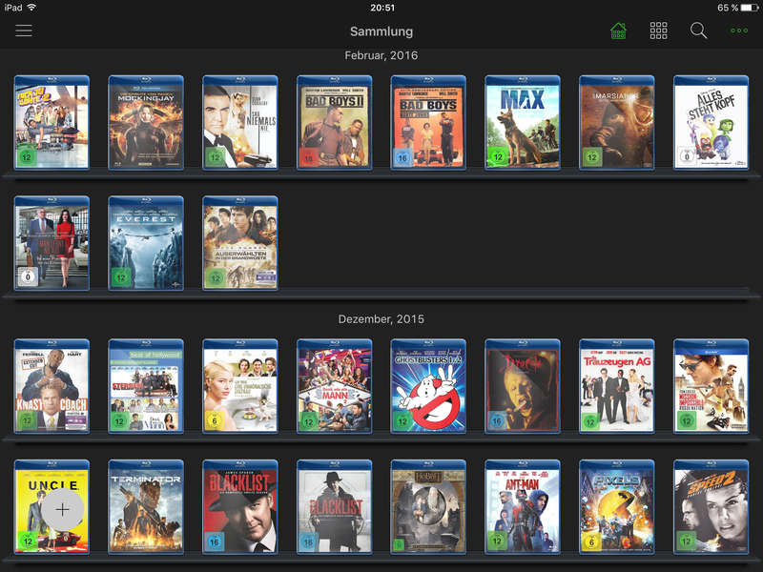Select the Pixels movie cover
The image size is (763, 572).
click(616, 507)
